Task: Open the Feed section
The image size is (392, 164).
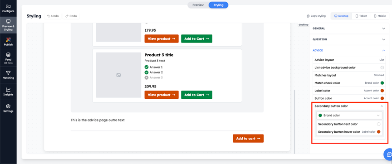Action: pos(8,58)
